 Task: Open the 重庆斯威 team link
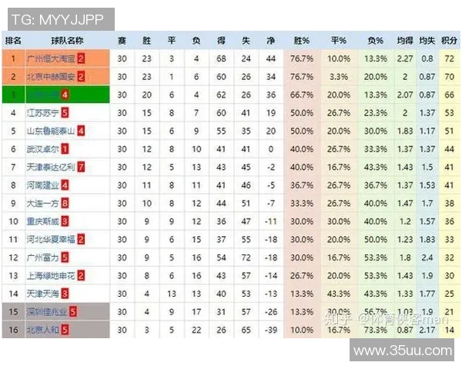coord(43,221)
